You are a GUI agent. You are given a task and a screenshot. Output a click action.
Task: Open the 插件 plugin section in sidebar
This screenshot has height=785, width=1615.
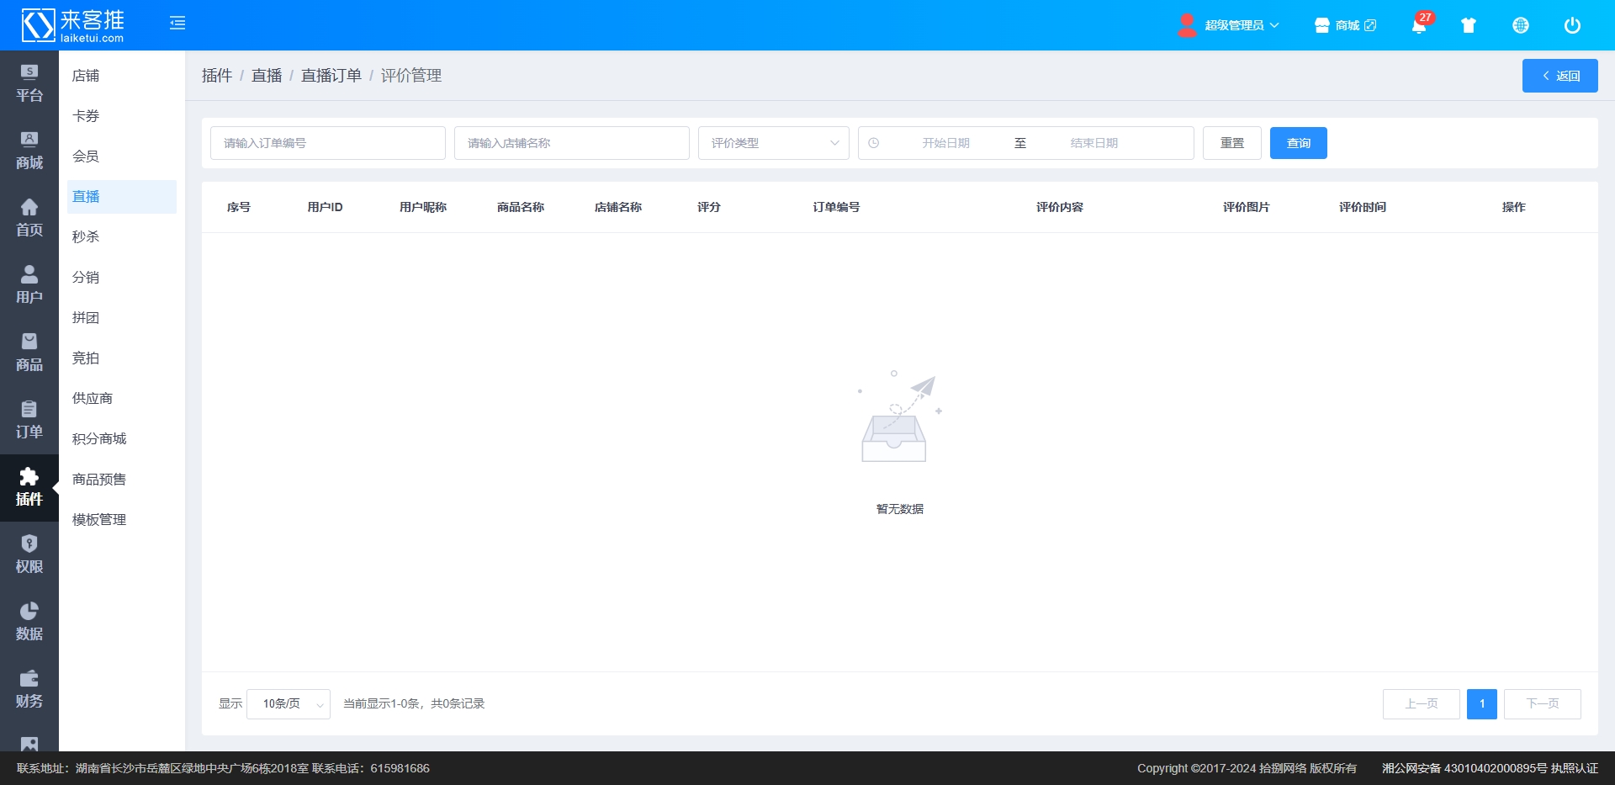pyautogui.click(x=29, y=488)
